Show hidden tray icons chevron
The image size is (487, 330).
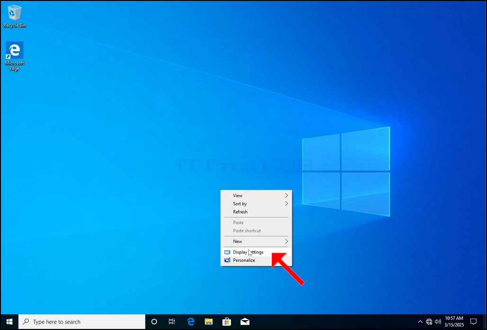click(x=420, y=321)
